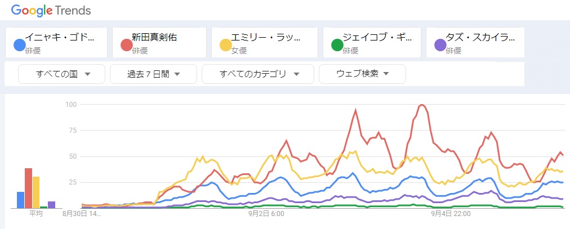Open the ウェブ検索 search type dropdown
Viewport: 570px width, 229px height.
362,74
